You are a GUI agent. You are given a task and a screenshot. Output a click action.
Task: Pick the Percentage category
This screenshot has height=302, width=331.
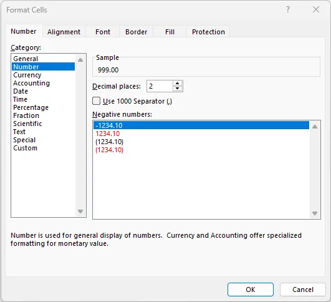tap(43, 107)
